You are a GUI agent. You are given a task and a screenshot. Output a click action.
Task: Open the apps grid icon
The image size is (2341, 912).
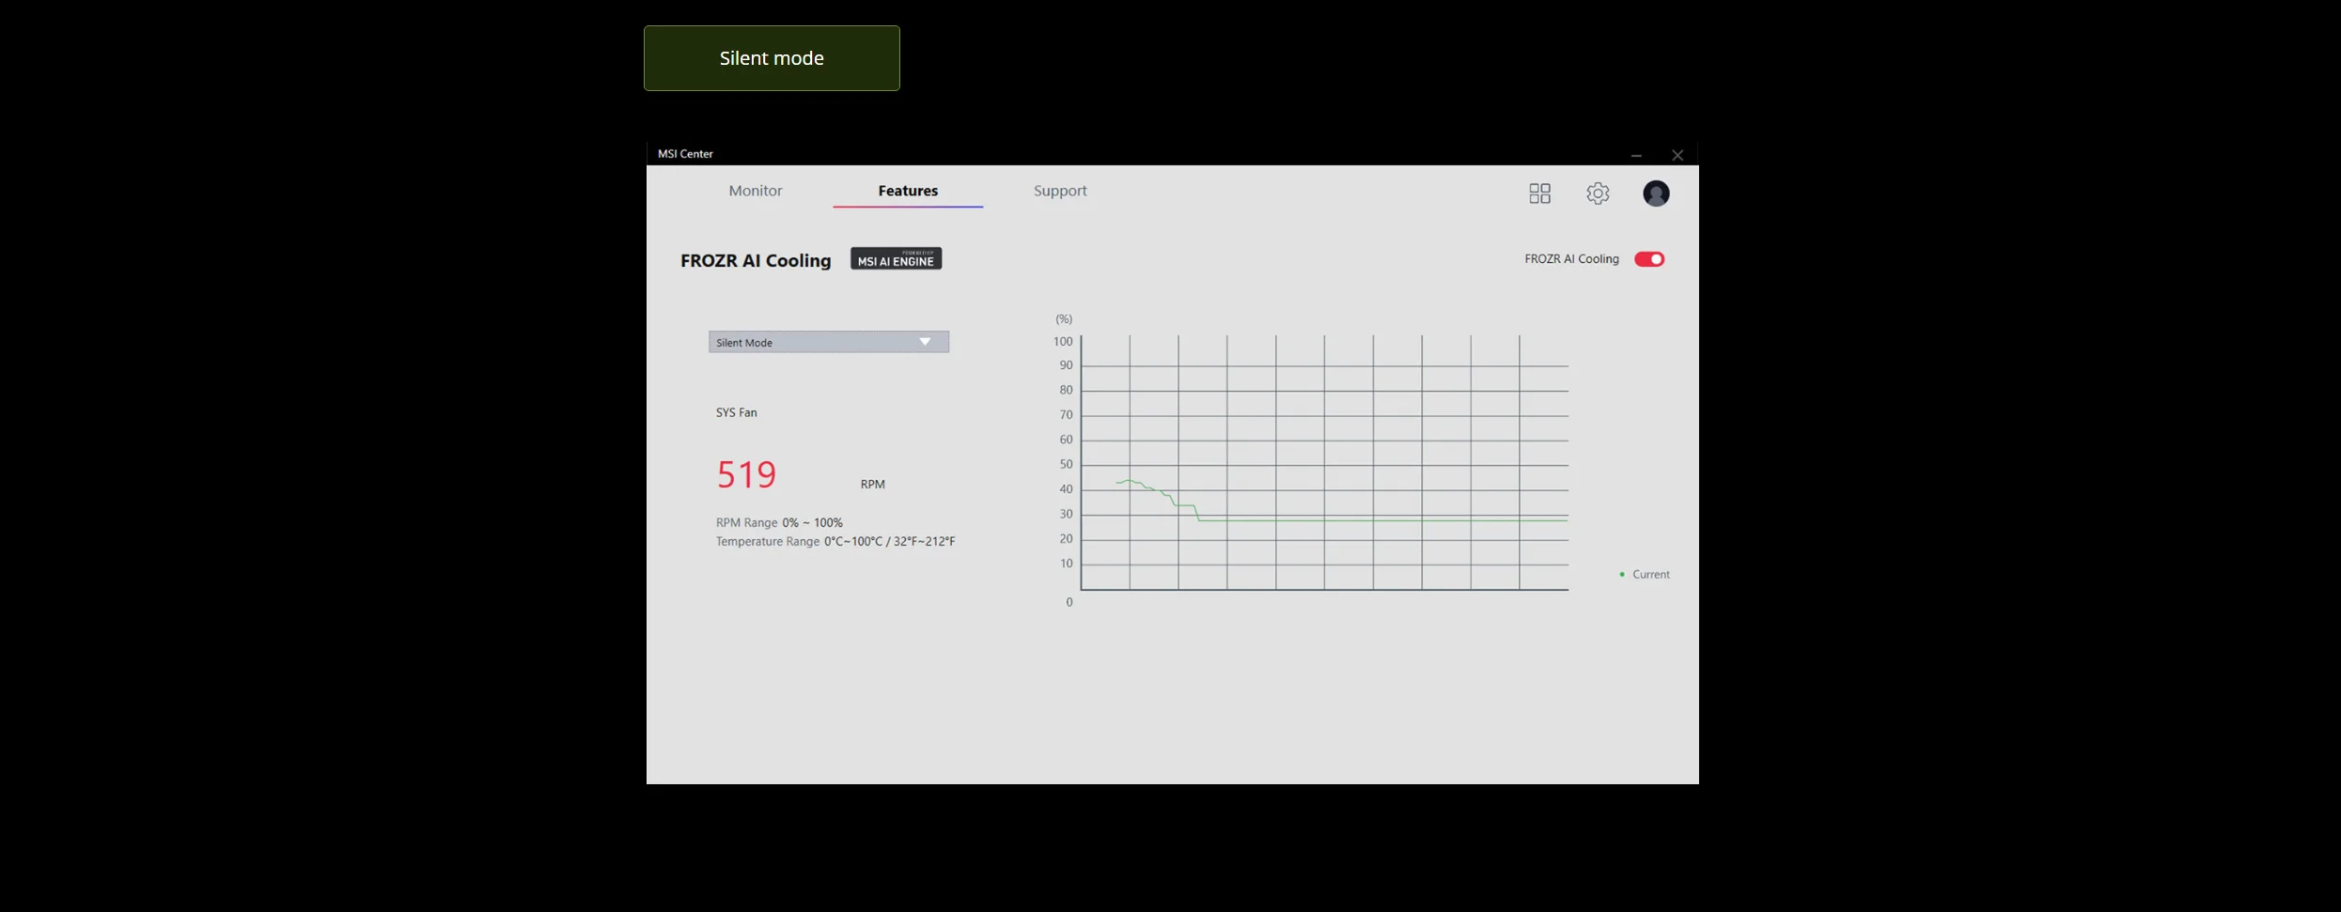pyautogui.click(x=1539, y=193)
